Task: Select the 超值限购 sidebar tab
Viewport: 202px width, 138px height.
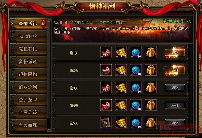Action: coord(28,74)
